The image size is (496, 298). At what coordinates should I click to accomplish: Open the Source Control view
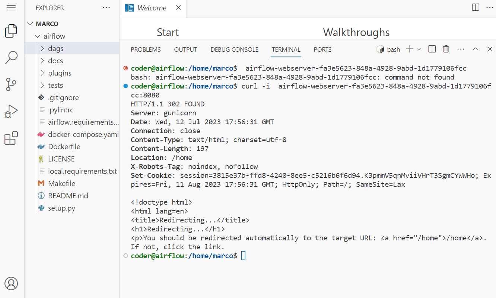pos(11,84)
